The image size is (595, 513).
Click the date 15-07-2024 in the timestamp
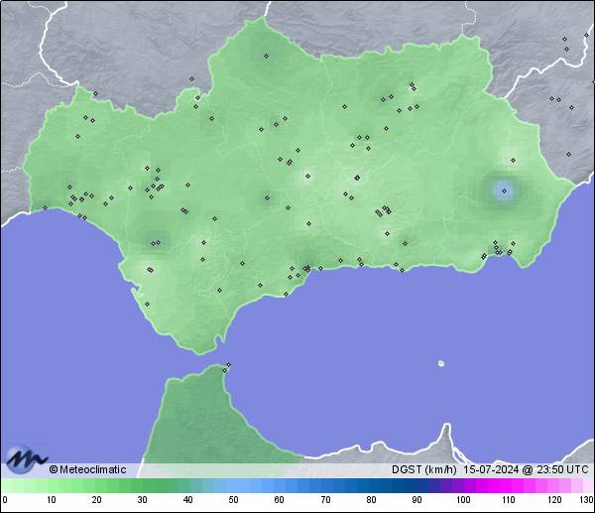(493, 469)
